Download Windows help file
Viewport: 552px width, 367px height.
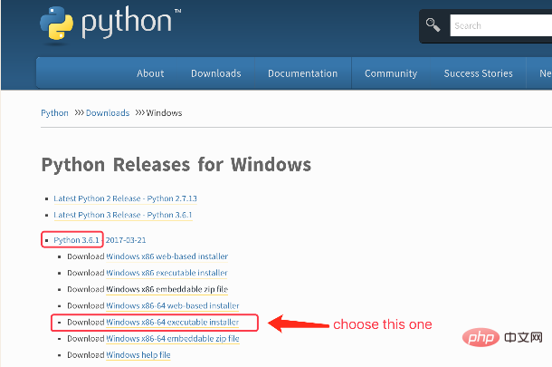click(x=138, y=355)
